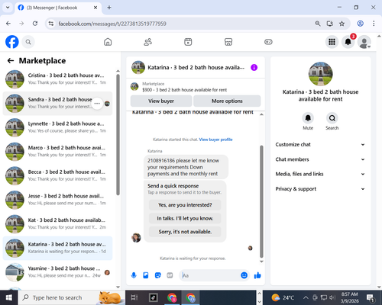Open emoji picker in message box

point(244,275)
